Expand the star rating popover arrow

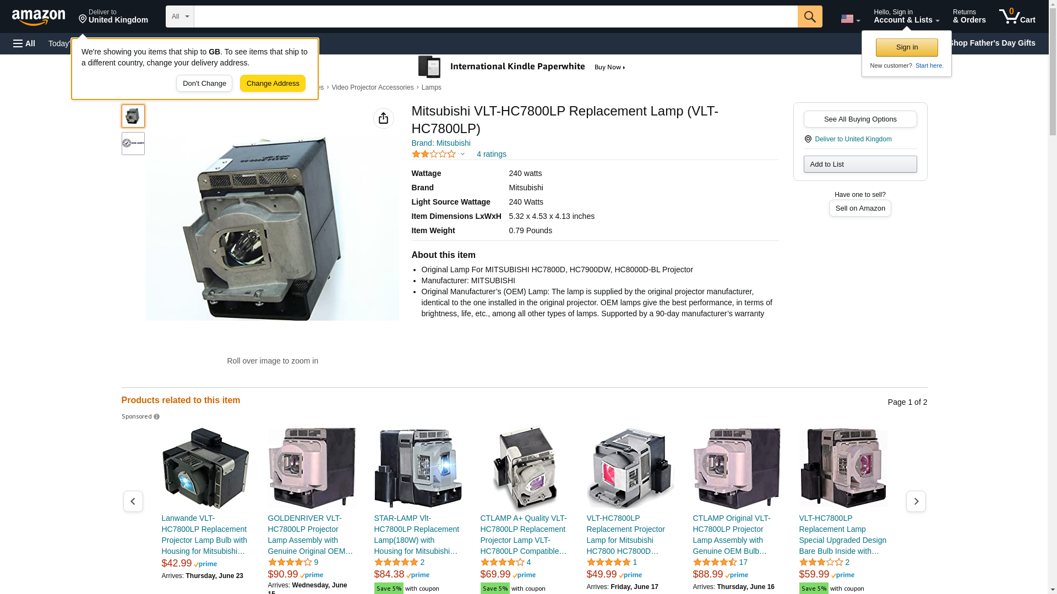(x=462, y=154)
